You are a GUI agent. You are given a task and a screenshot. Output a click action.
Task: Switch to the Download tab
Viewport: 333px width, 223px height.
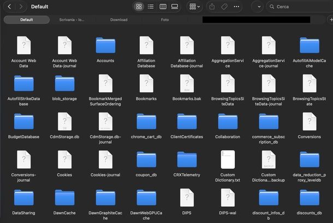pyautogui.click(x=118, y=20)
